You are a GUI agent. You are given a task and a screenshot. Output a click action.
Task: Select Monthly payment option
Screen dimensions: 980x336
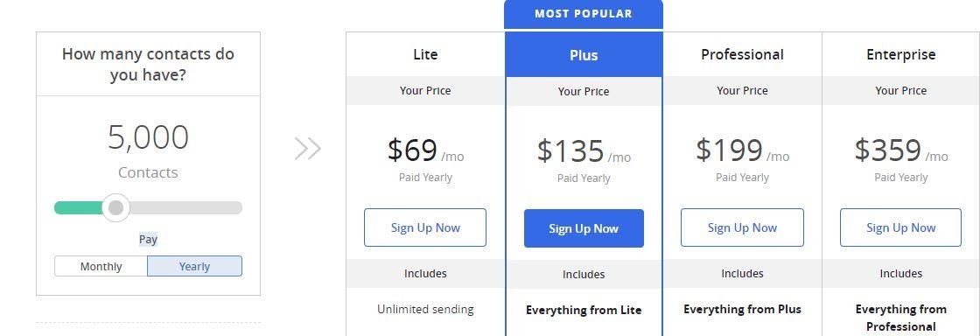tap(101, 266)
